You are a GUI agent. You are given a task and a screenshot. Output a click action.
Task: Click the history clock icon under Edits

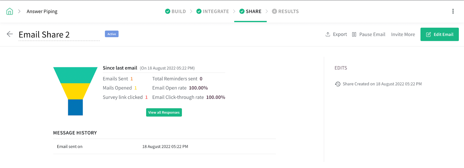tap(338, 84)
